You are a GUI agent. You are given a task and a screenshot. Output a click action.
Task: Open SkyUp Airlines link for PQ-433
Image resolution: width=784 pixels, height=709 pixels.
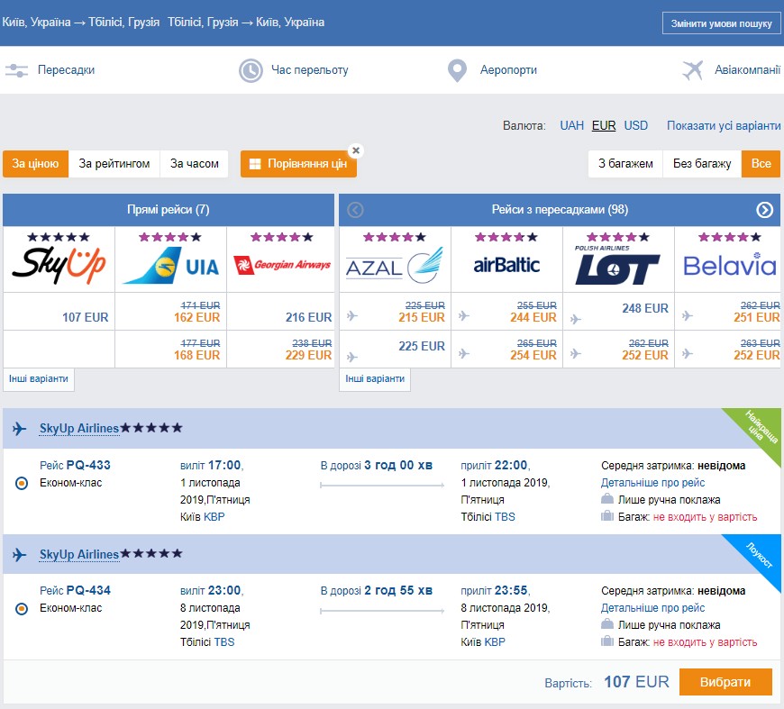click(79, 429)
